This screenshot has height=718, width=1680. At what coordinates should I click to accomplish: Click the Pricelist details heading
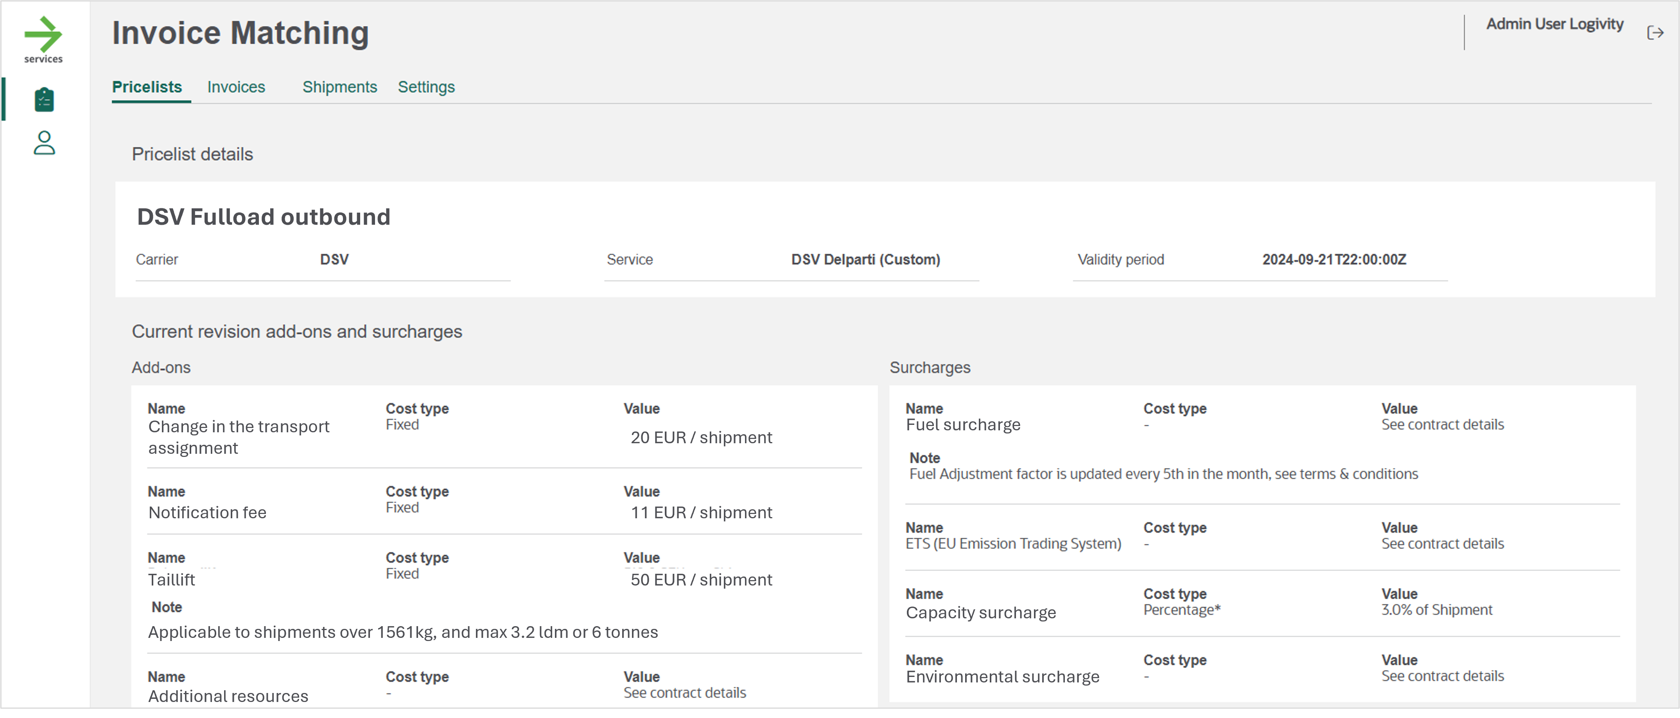192,154
